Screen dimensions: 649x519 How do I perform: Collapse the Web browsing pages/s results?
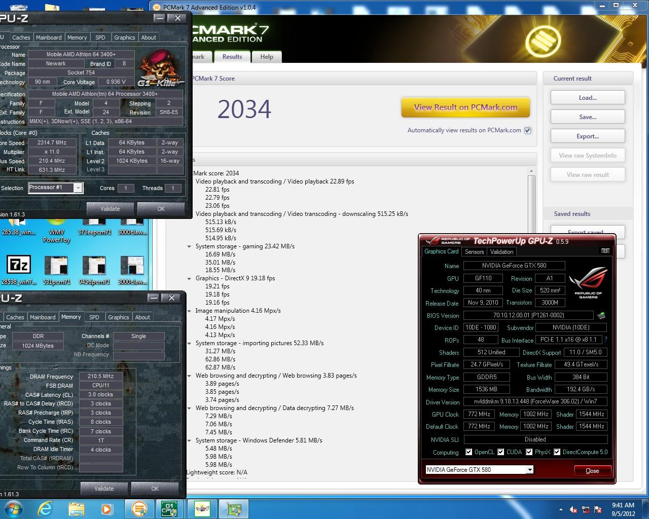point(189,376)
